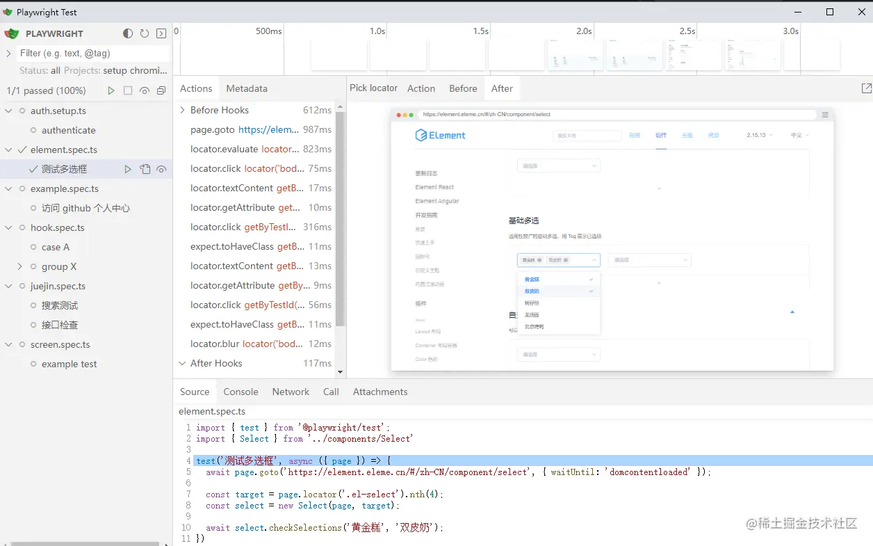This screenshot has height=546, width=873.
Task: Open the Action snapshot tab
Action: (x=421, y=88)
